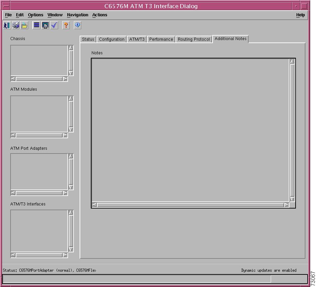
Task: Click the exit running-man toolbar icon
Action: pos(7,25)
